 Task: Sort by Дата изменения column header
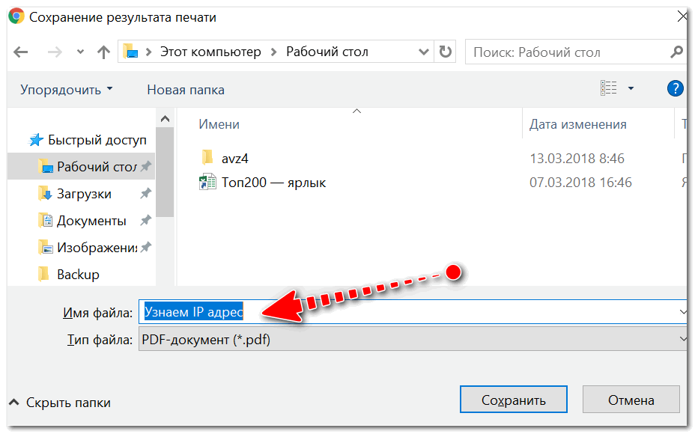point(577,124)
